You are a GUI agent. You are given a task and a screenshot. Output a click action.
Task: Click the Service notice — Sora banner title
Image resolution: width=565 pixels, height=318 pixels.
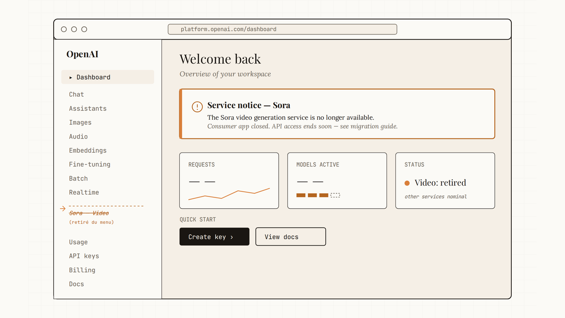click(x=249, y=106)
